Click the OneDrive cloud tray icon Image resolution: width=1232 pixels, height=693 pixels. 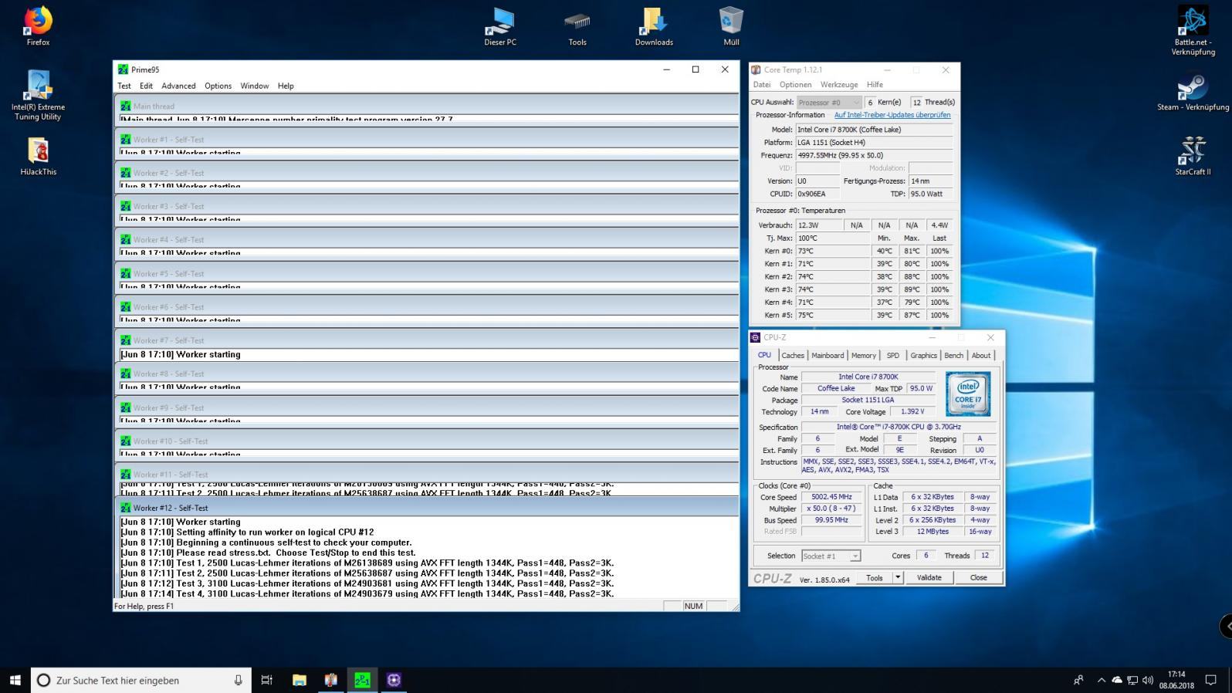tap(1117, 680)
